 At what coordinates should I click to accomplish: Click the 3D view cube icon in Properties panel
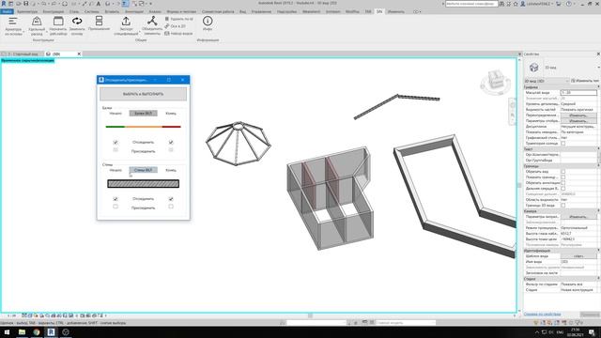[x=534, y=68]
